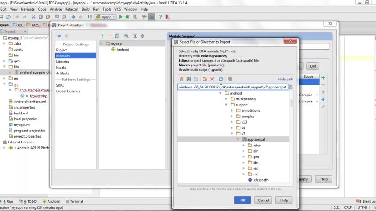Click the green plus Add dependency icon
The height and width of the screenshot is (211, 376).
(x=323, y=78)
